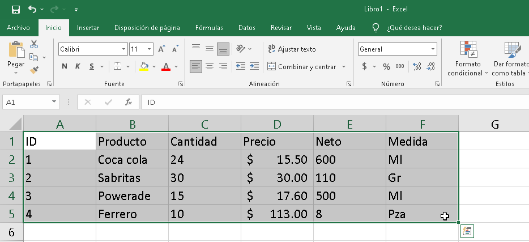Open the Datos tab
This screenshot has height=242, width=529.
[x=246, y=28]
